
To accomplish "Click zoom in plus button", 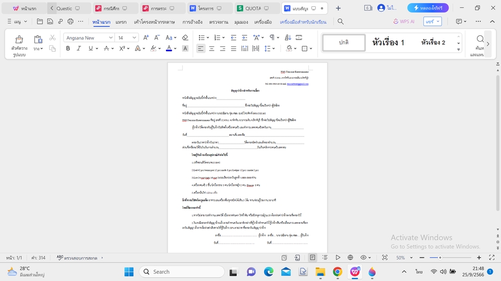I will [479, 258].
